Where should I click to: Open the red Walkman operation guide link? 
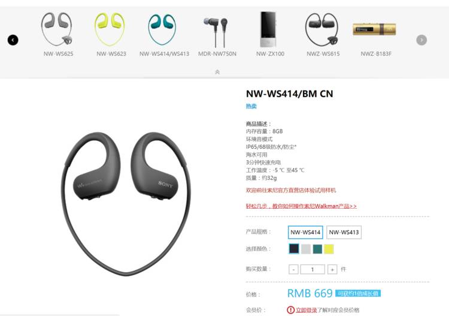click(301, 206)
